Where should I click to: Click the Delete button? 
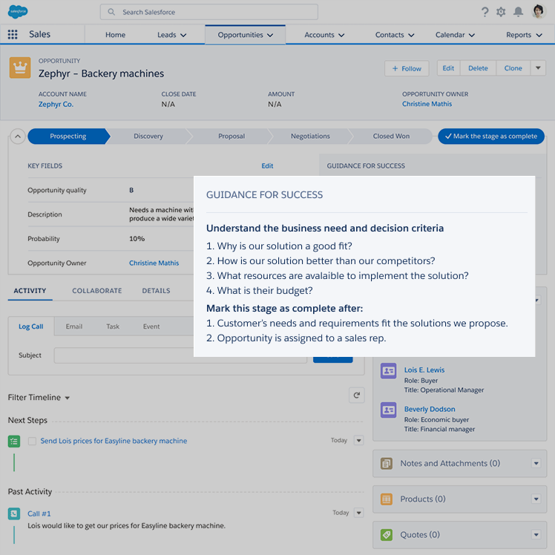pyautogui.click(x=478, y=68)
